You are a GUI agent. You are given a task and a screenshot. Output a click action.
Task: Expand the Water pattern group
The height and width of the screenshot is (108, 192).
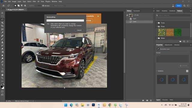(157, 38)
